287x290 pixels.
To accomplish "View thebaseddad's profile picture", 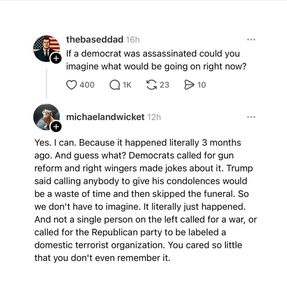I will click(x=46, y=48).
